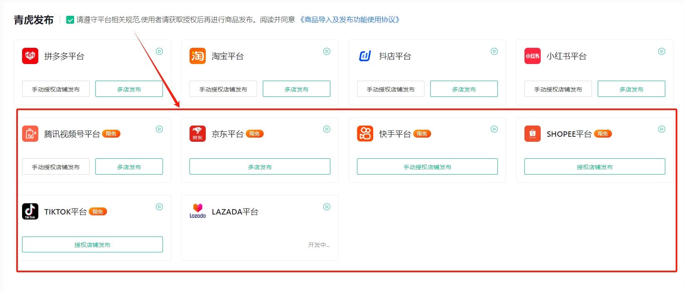
Task: Click the 快手平台 logo icon
Action: pyautogui.click(x=365, y=133)
